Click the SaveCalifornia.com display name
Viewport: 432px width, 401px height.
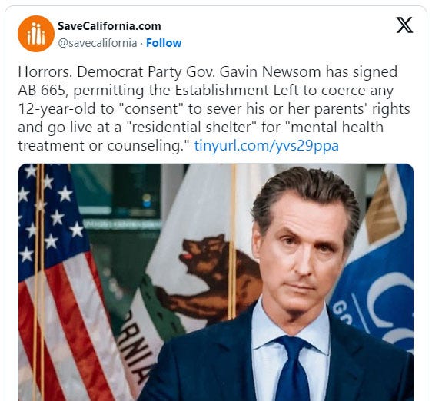click(109, 26)
